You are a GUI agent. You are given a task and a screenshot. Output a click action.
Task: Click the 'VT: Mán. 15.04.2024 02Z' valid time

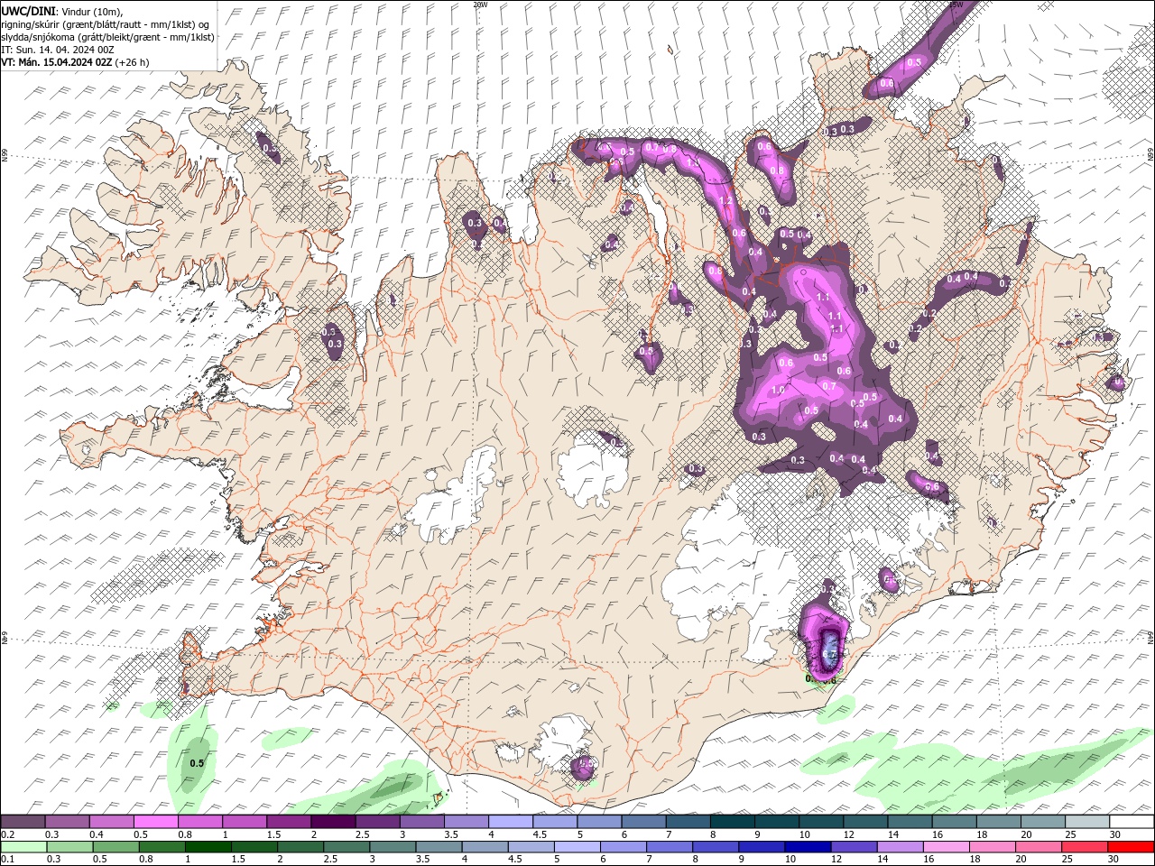(56, 62)
